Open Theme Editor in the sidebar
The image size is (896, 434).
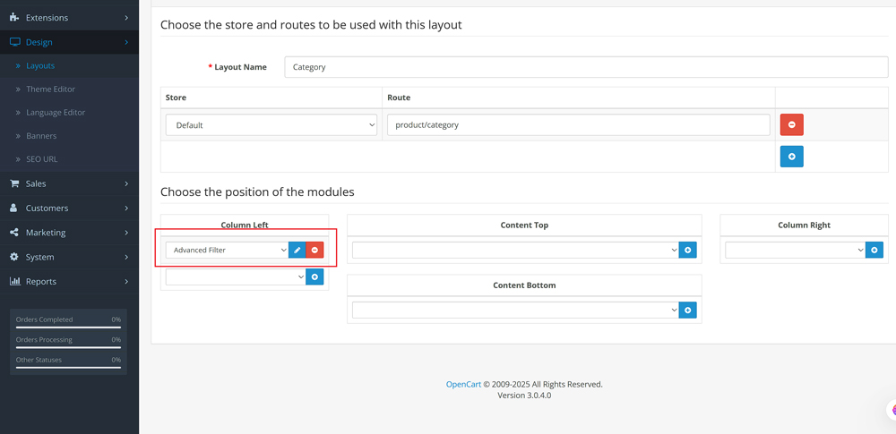pos(51,89)
